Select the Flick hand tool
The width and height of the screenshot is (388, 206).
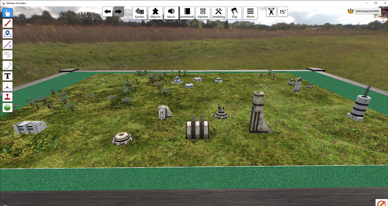[7, 55]
